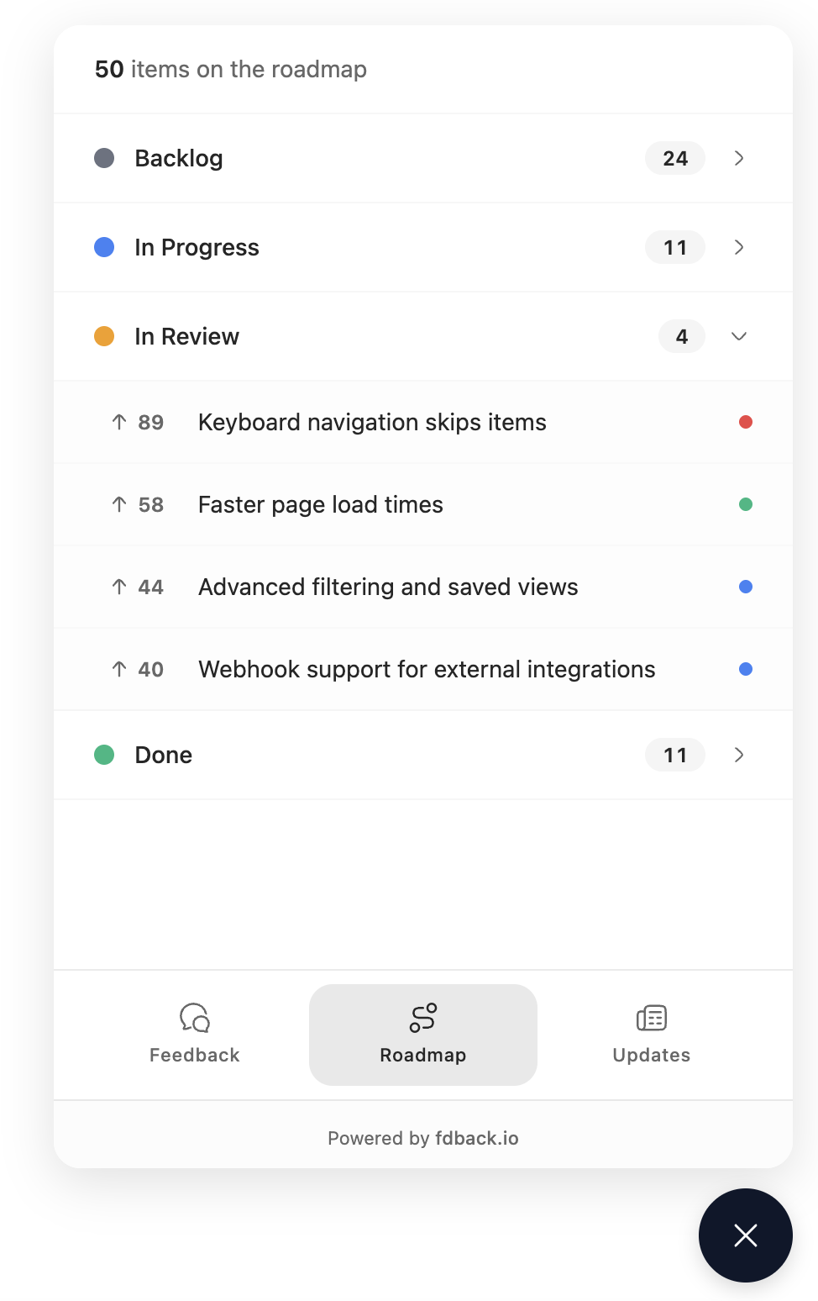Collapse the In Review section chevron

pyautogui.click(x=739, y=336)
